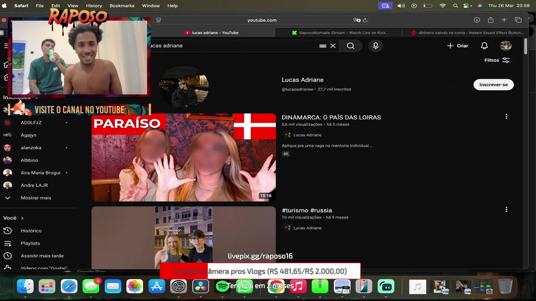Open options menu for DINAMARCA video
Image resolution: width=536 pixels, height=301 pixels.
(506, 117)
